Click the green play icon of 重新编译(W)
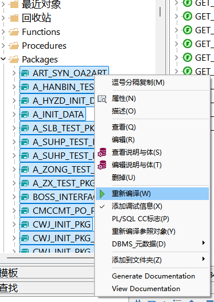The height and width of the screenshot is (302, 214). (x=102, y=194)
